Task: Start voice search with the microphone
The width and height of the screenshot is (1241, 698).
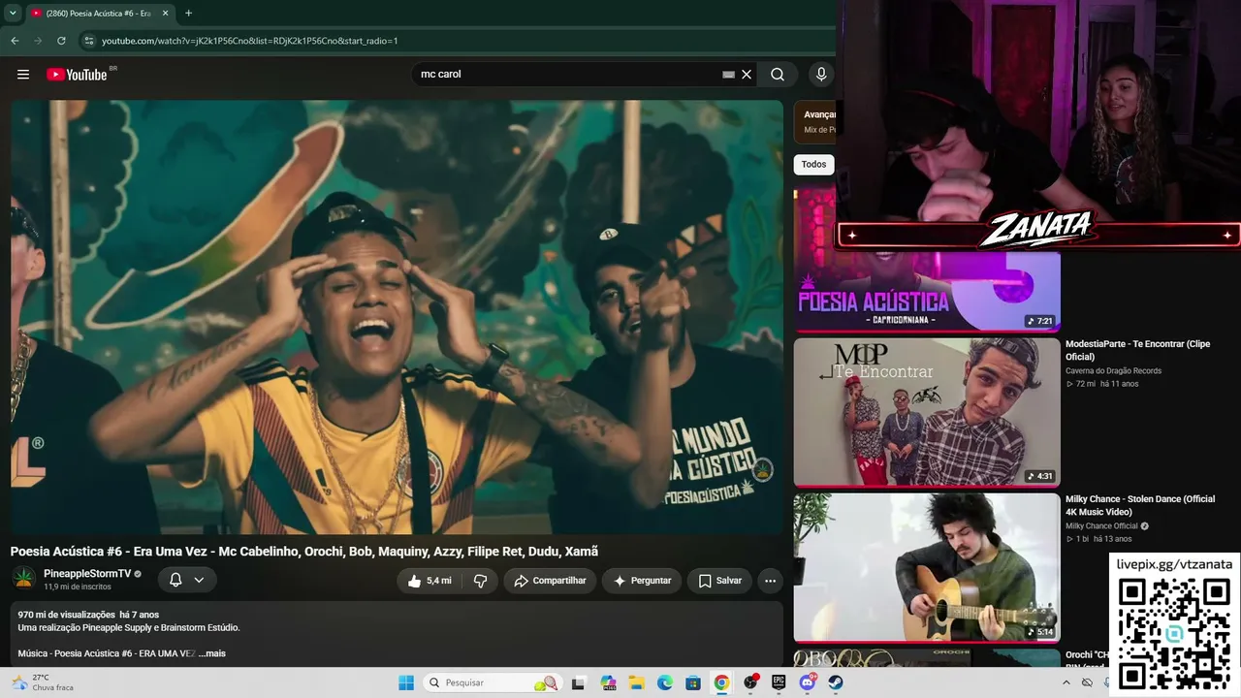Action: tap(821, 75)
